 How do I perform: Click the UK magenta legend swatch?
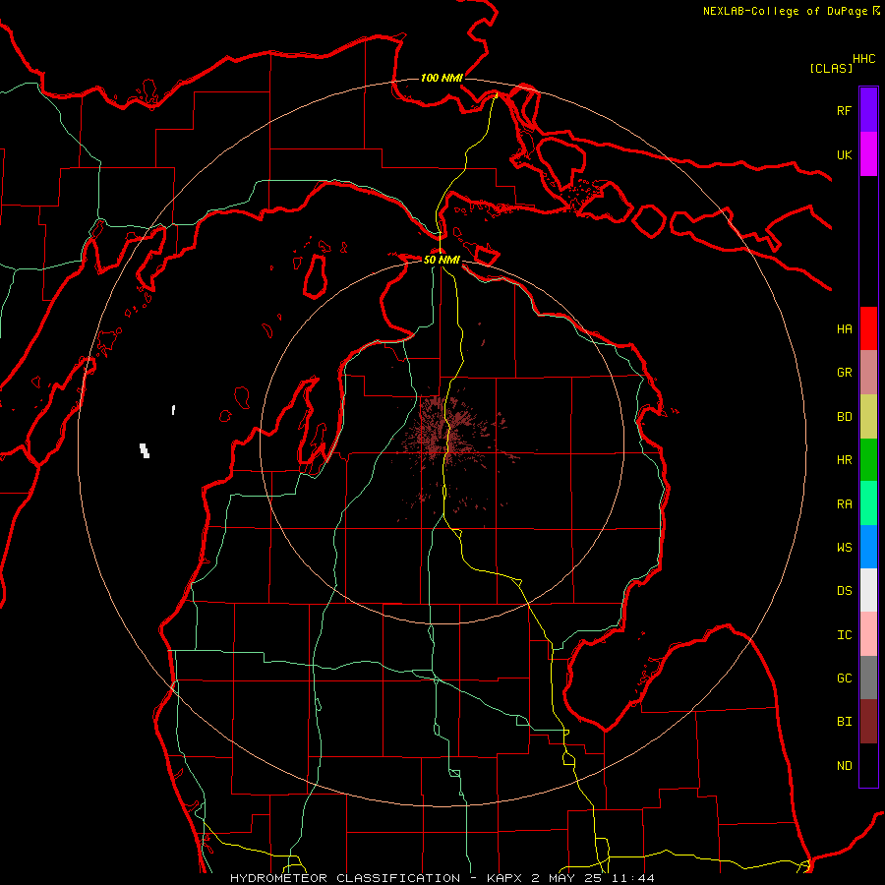click(x=868, y=154)
